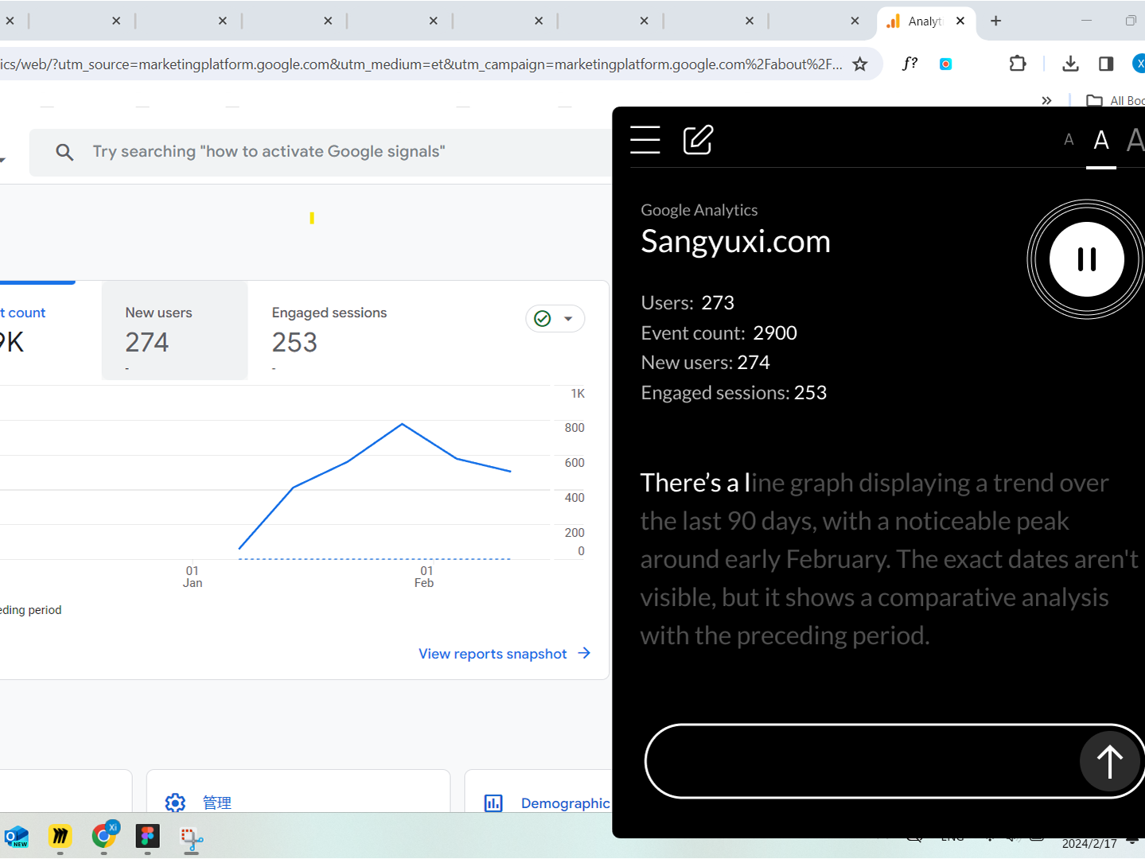Screen dimensions: 1145x859
Task: Click the 'Users: 273' line
Action: tap(687, 303)
